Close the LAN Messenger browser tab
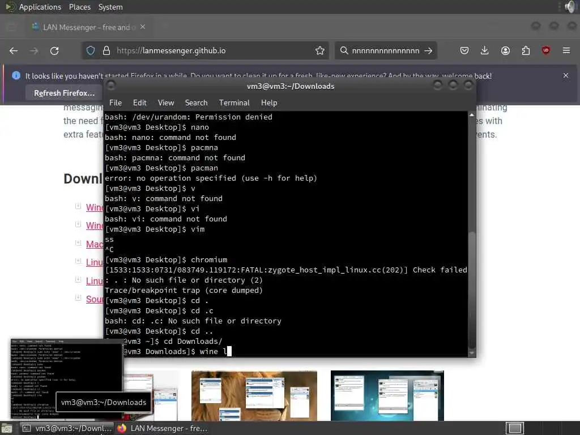Screen dimensions: 580x435 [143, 27]
